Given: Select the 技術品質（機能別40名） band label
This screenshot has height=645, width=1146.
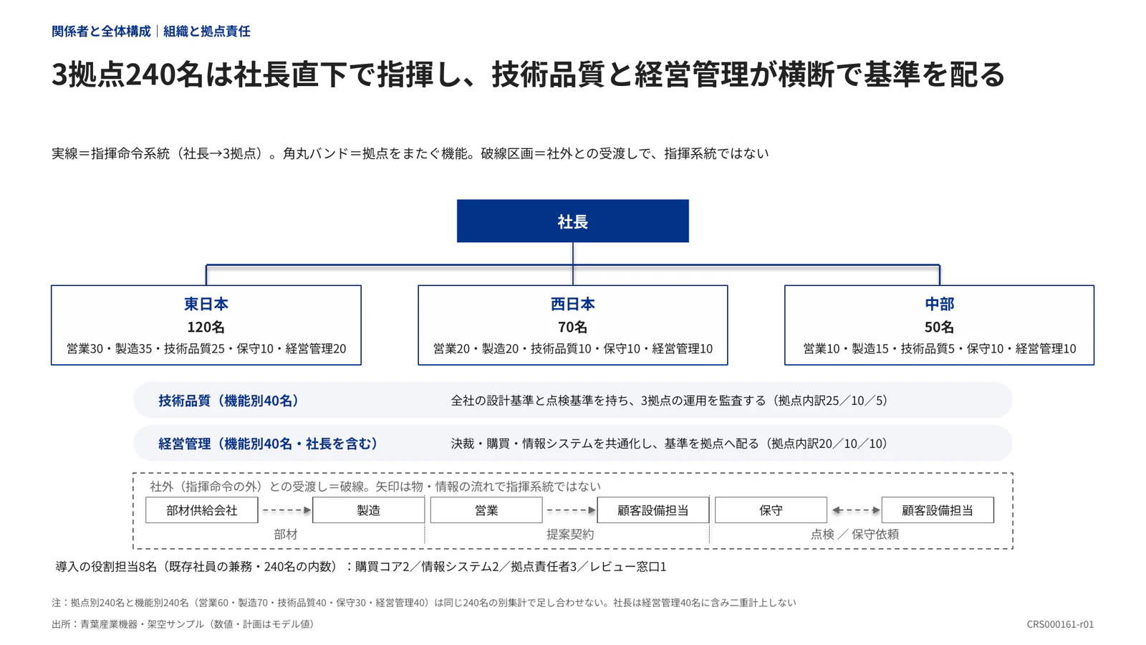Looking at the screenshot, I should point(228,401).
